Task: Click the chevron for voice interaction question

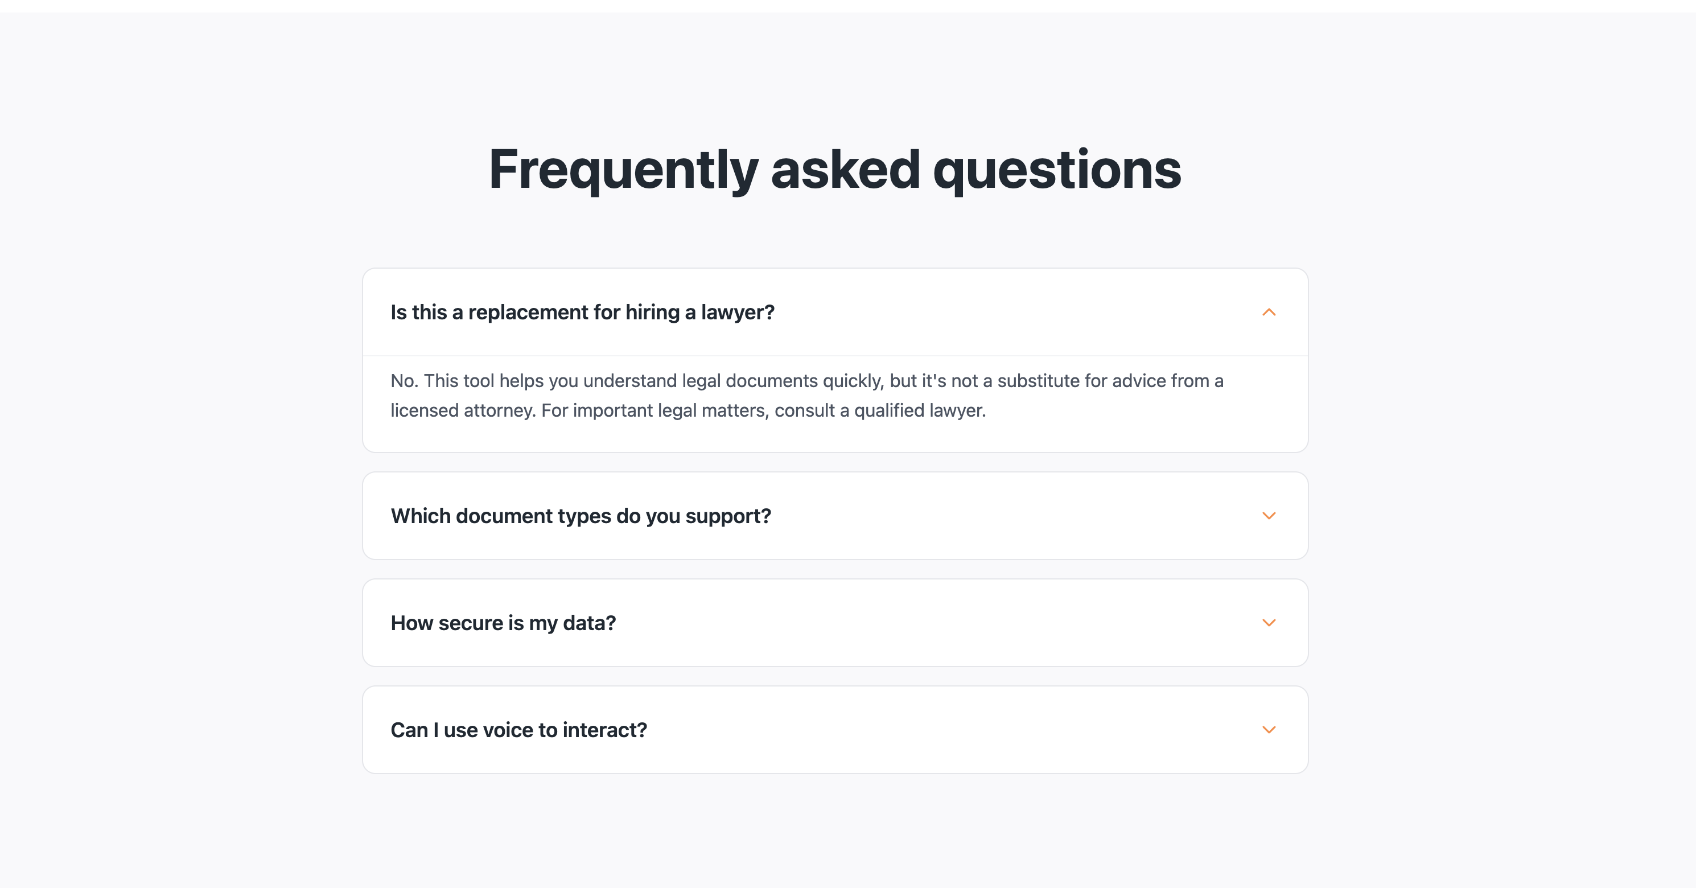Action: 1269,729
